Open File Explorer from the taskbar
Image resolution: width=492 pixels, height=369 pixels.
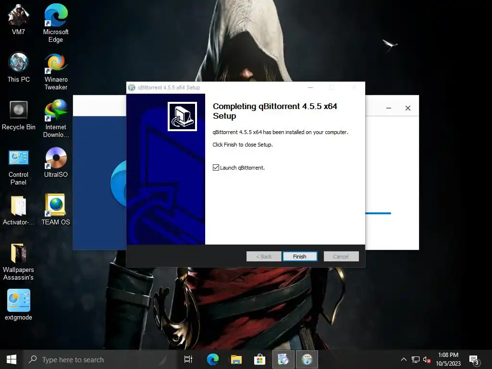236,359
